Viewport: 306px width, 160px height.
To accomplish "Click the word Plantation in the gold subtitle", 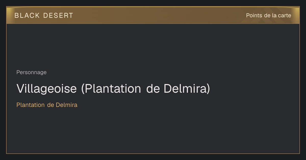I will [x=31, y=105].
